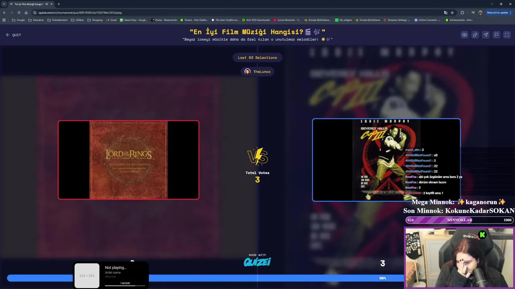This screenshot has height=289, width=515.
Task: Click the 'Last 63 Selections' label
Action: tap(257, 58)
